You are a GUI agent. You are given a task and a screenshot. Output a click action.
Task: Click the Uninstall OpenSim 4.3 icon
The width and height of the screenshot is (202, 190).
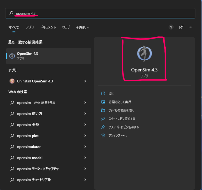12,81
